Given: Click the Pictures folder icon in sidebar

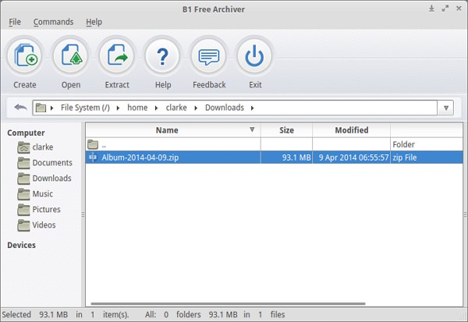Looking at the screenshot, I should 23,210.
